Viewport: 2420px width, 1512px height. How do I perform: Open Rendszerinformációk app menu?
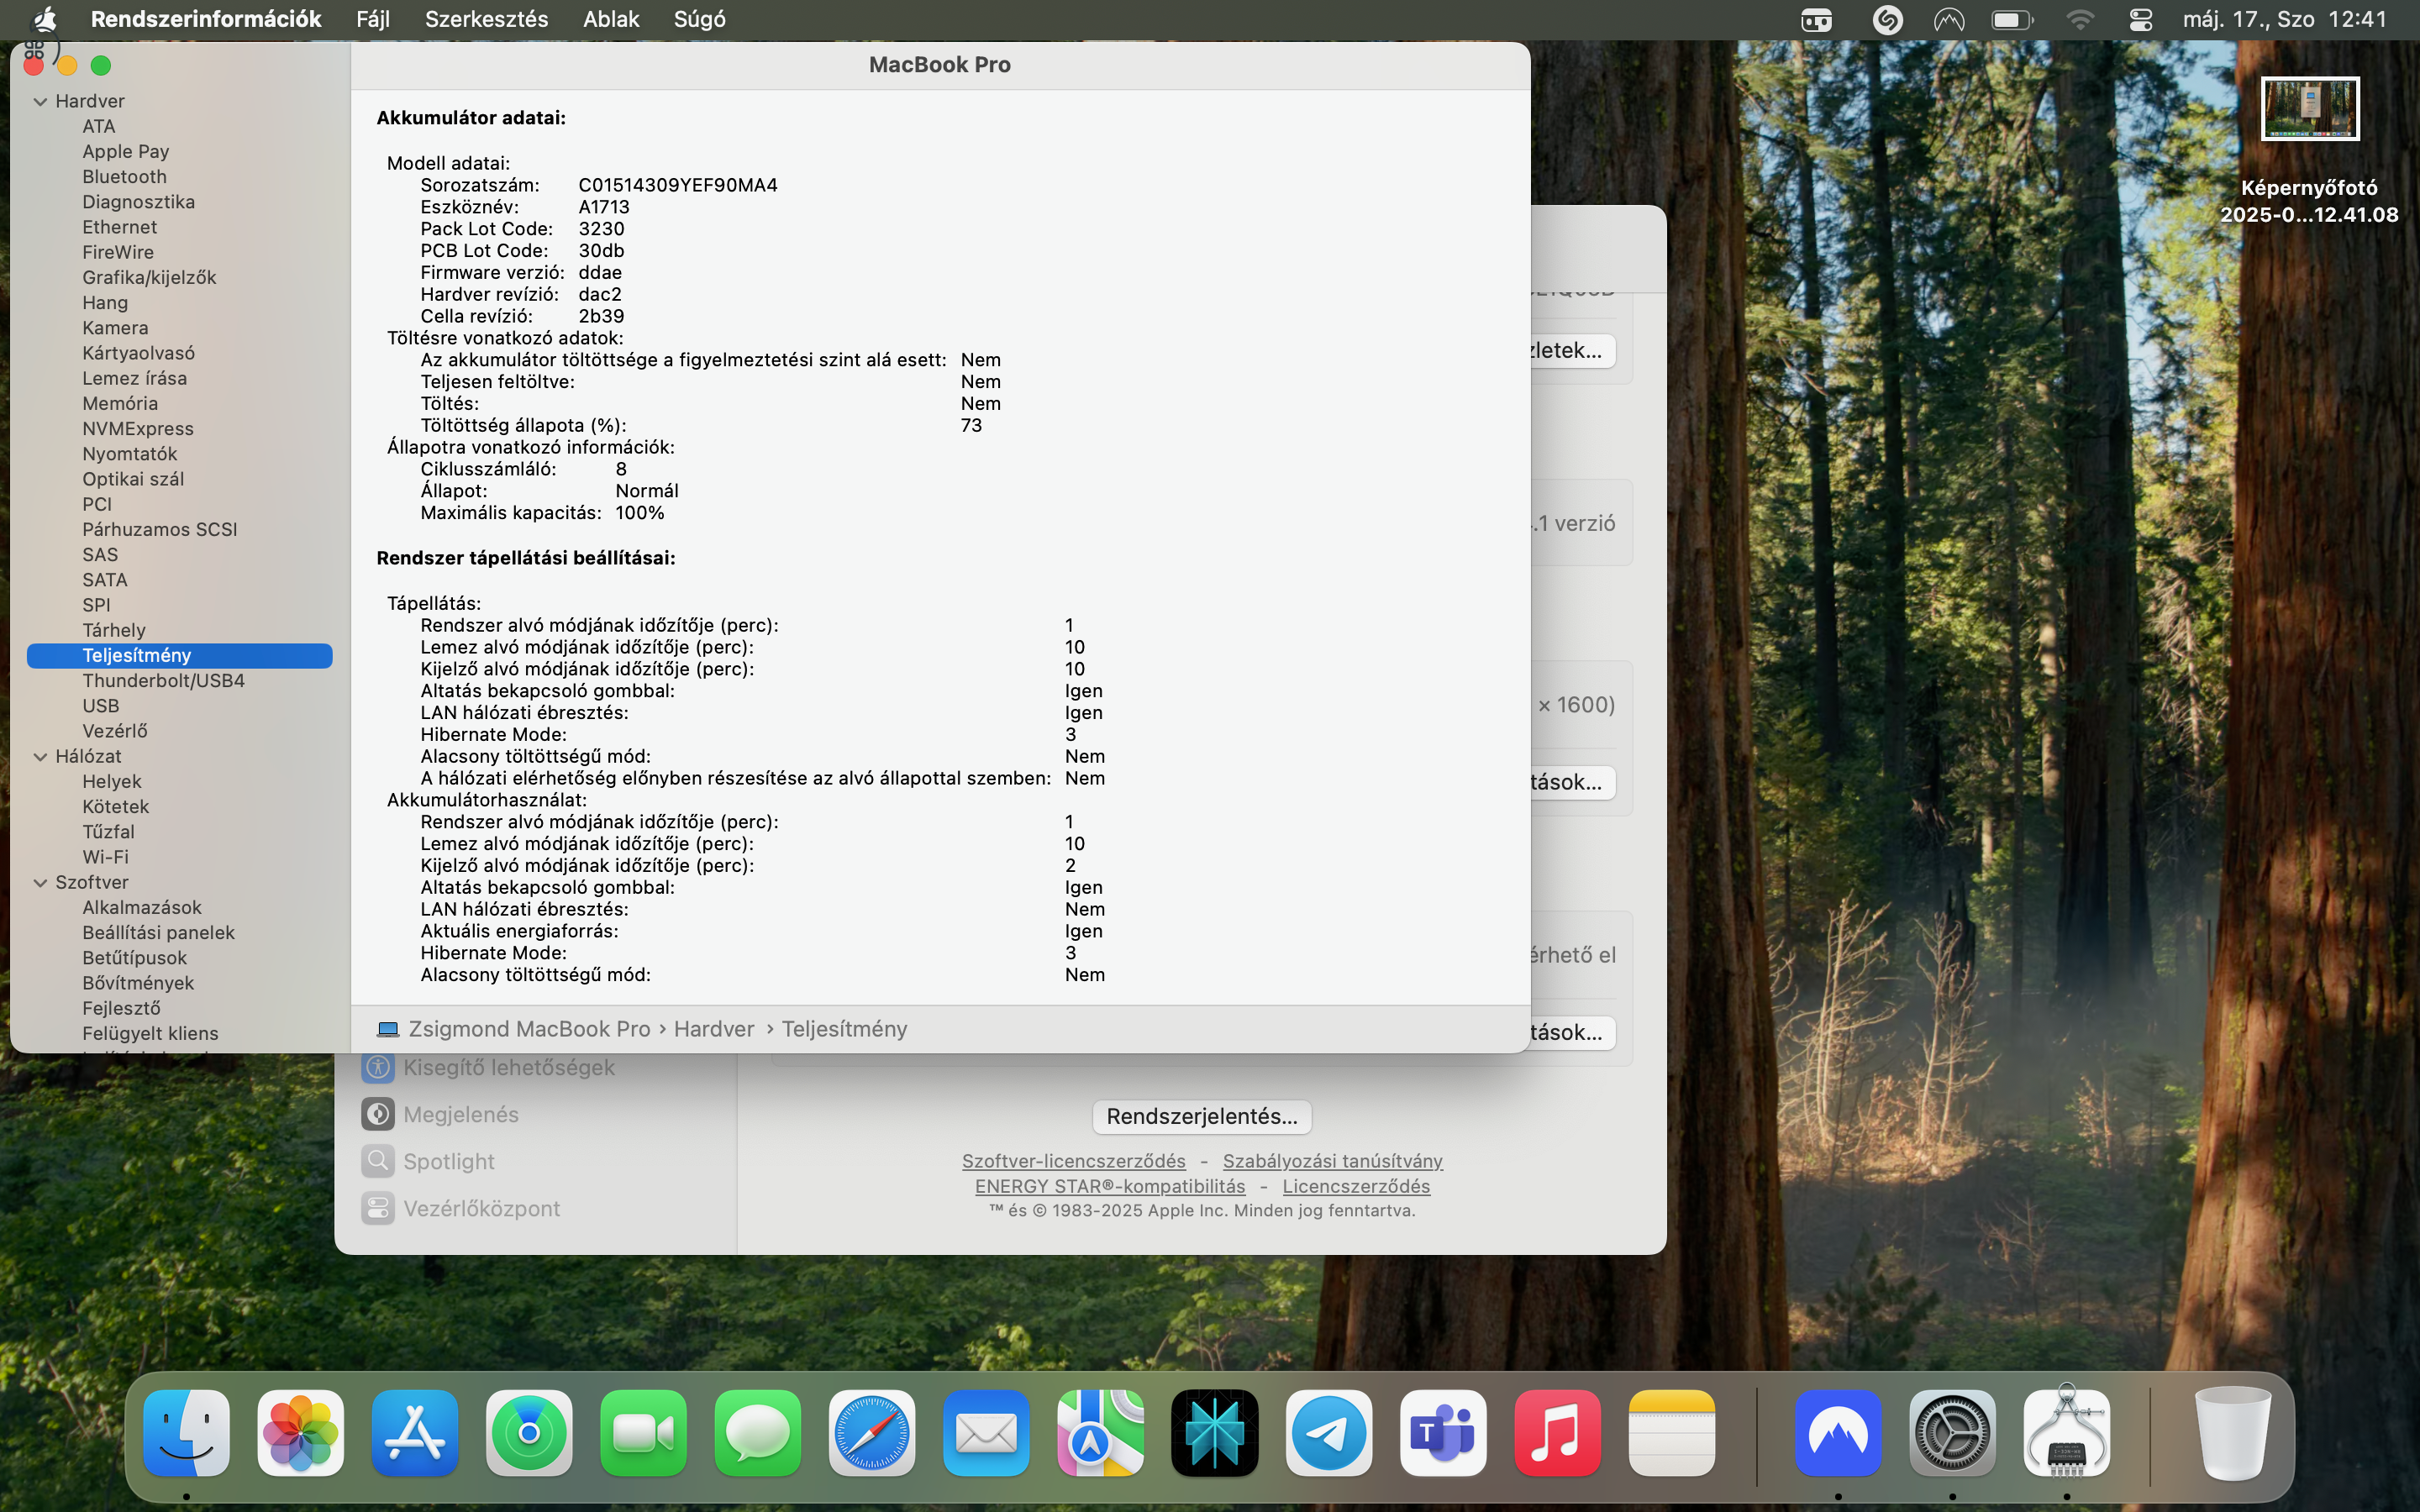coord(206,19)
